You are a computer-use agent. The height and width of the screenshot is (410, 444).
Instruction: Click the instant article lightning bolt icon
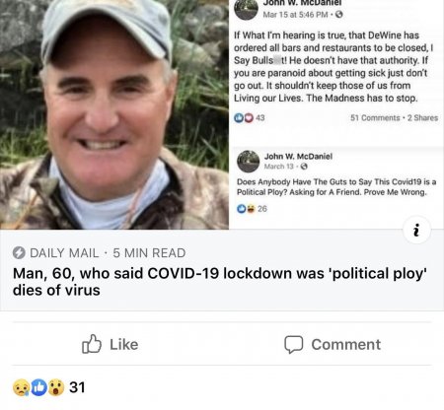[x=19, y=253]
